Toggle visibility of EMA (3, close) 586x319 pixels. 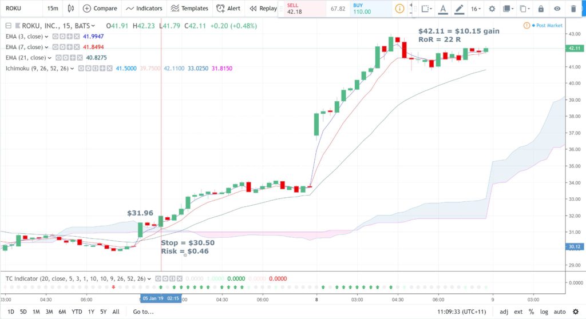(56, 36)
